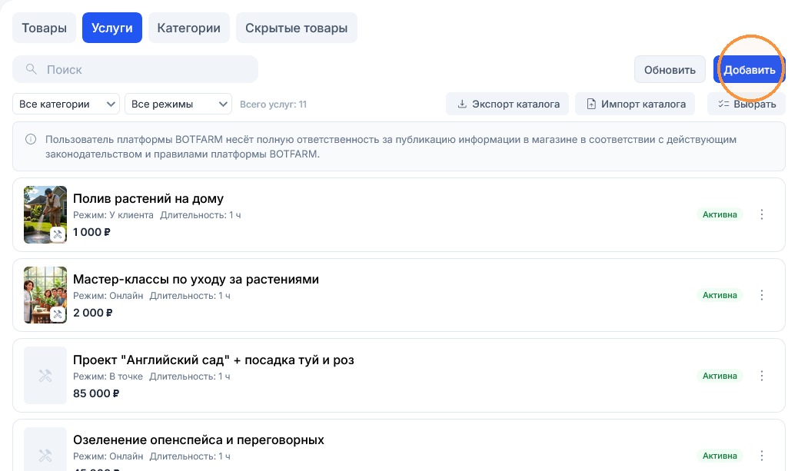Click Режим: В точке text
The width and height of the screenshot is (798, 471).
[108, 376]
